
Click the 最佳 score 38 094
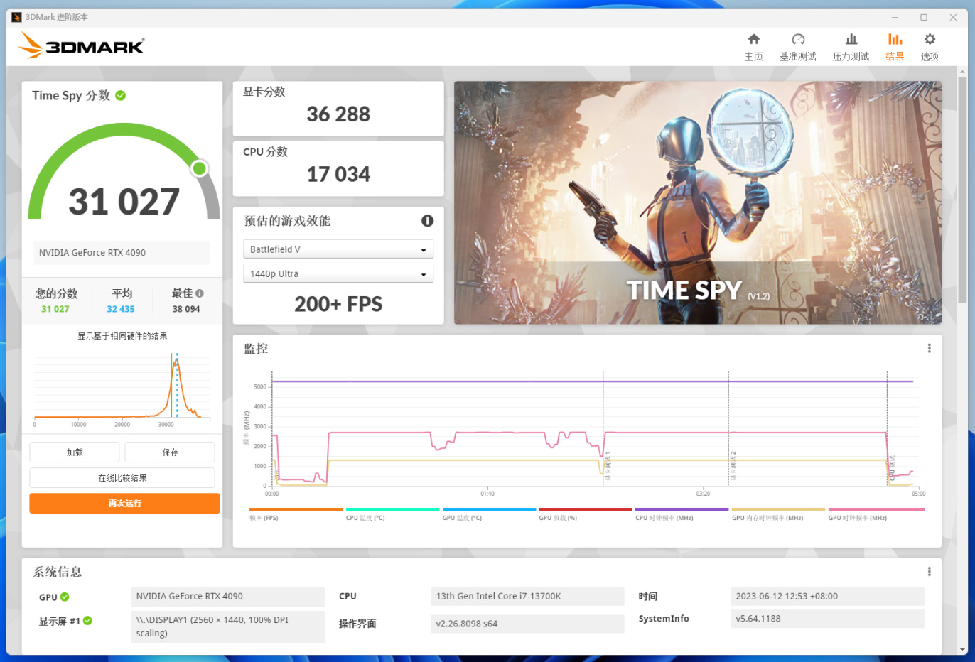pyautogui.click(x=186, y=309)
